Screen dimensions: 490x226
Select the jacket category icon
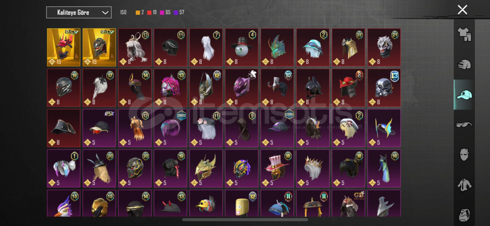[x=464, y=185]
